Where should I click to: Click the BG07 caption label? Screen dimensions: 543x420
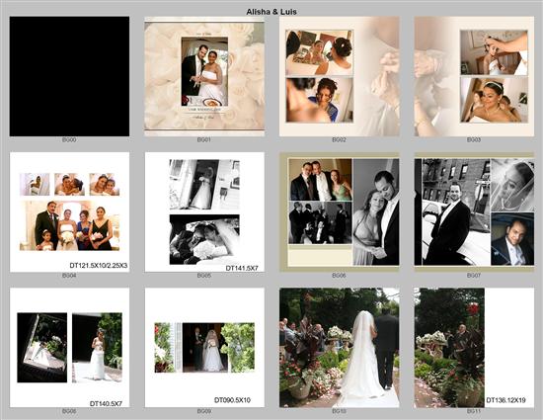tap(474, 276)
